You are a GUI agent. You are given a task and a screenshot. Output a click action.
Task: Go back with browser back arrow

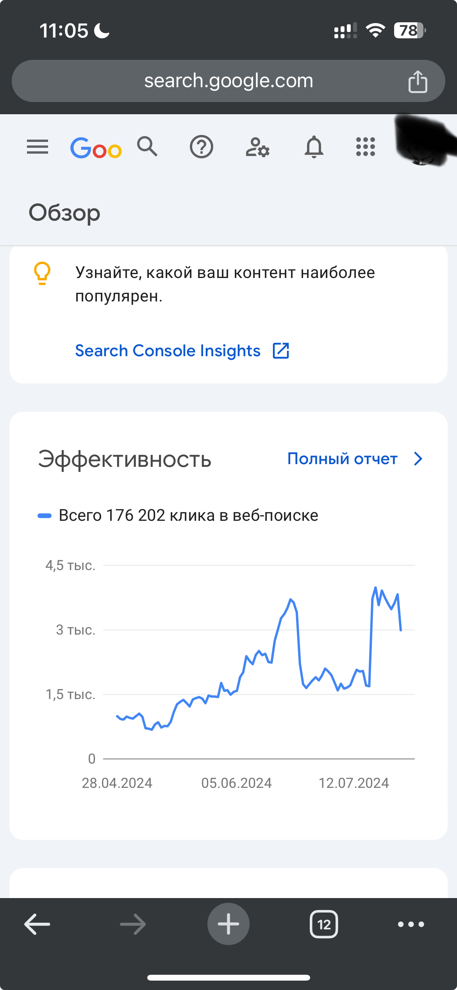point(37,924)
